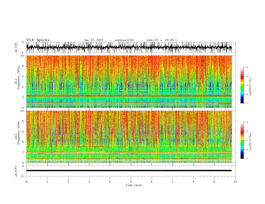
Task: Click the "ch.3(V)" axis label
Action: tap(16, 171)
